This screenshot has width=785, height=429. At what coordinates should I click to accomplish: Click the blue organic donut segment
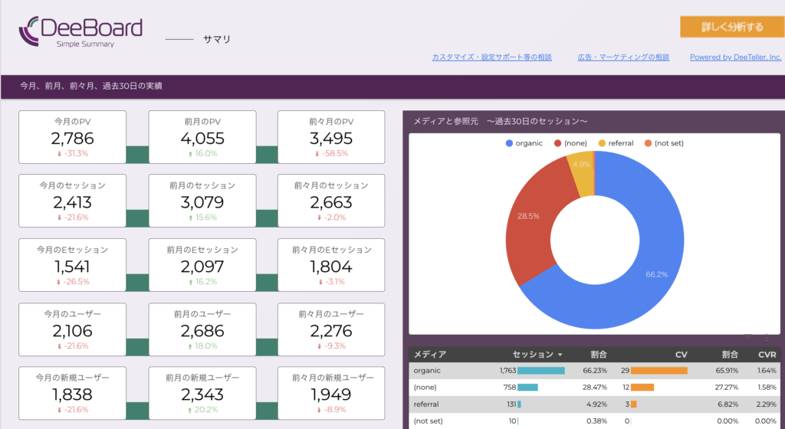tap(642, 260)
